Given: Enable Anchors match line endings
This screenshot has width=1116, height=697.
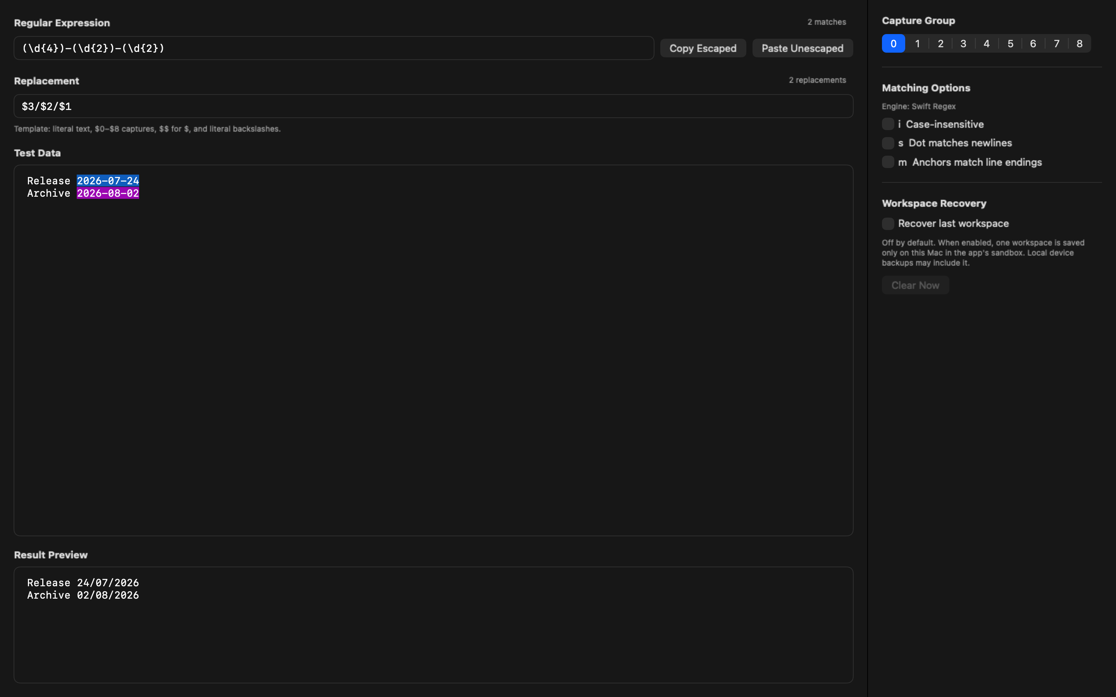Looking at the screenshot, I should click(888, 162).
